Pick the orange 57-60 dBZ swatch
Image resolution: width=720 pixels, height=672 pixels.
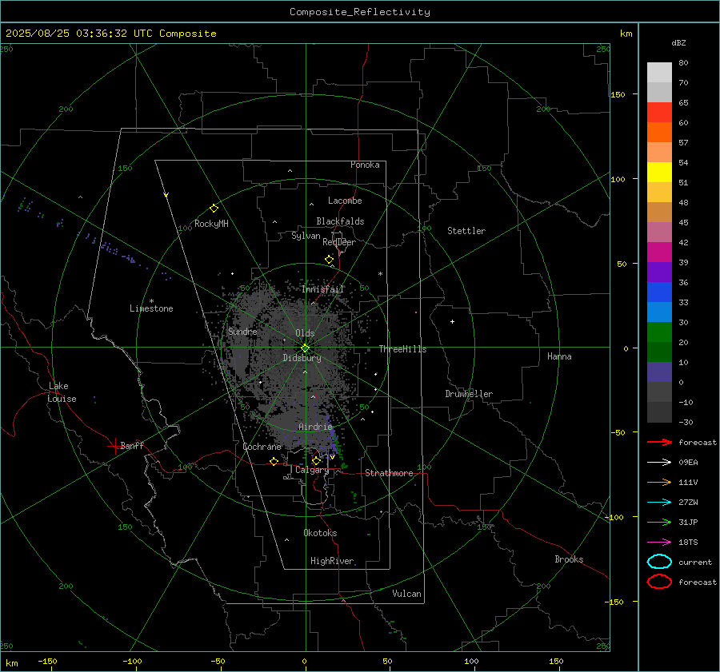(659, 133)
